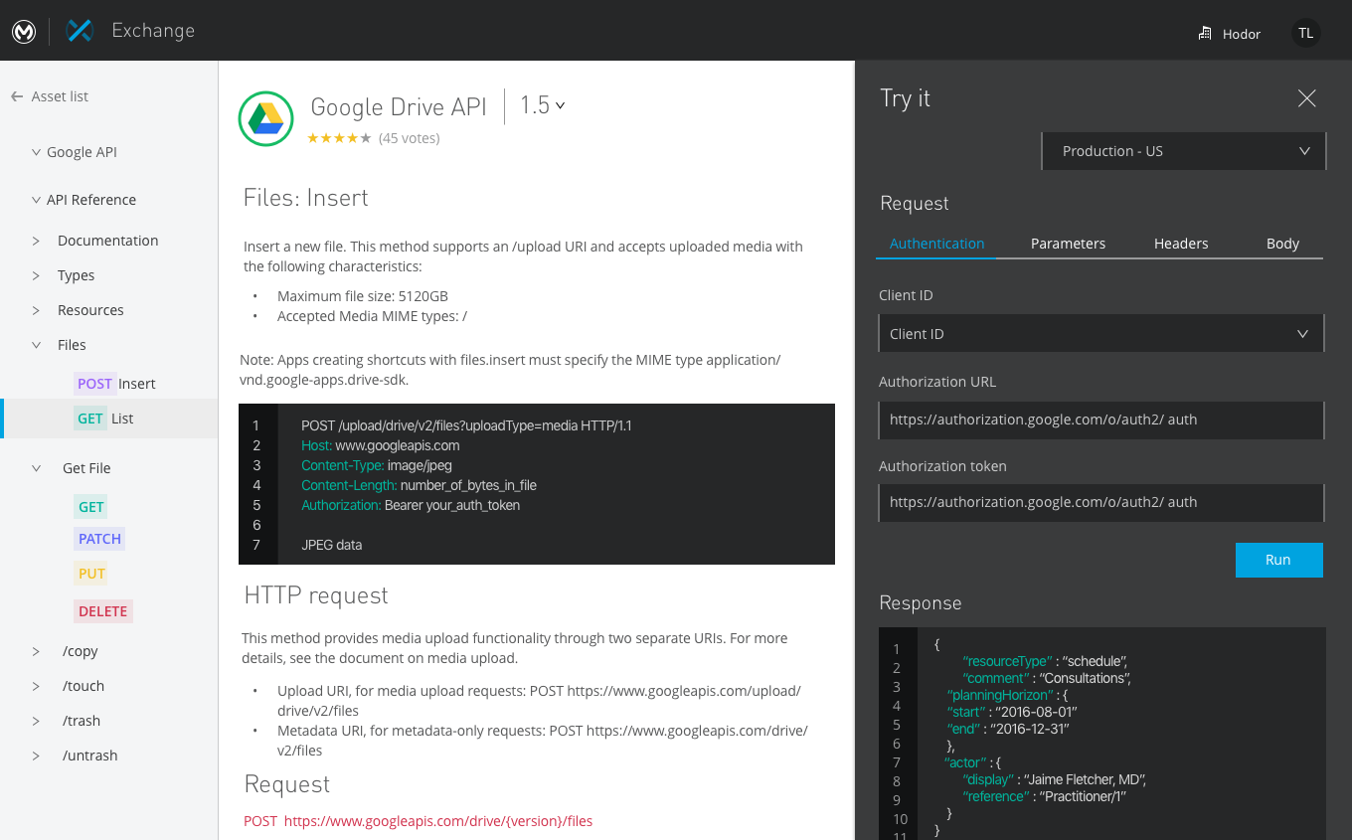
Task: Click "resourceType" line in the response
Action: (x=1045, y=661)
